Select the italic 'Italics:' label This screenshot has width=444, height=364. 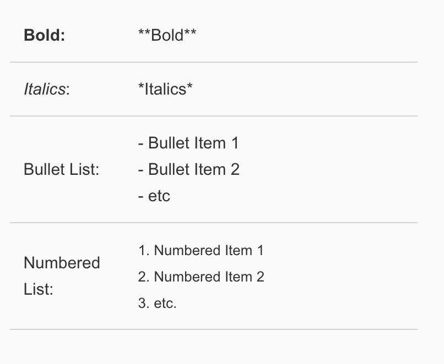(47, 89)
